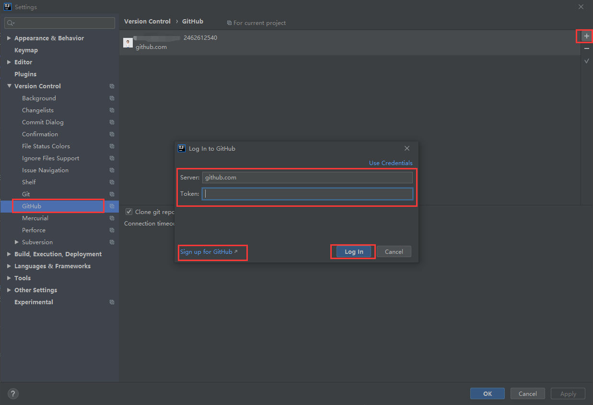
Task: Expand the Subversion node
Action: coord(17,242)
